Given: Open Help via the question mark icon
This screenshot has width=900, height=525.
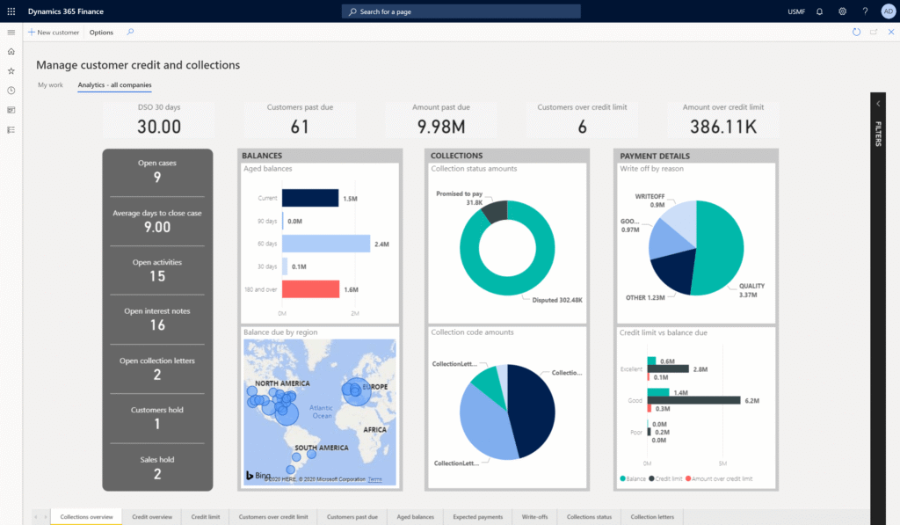Looking at the screenshot, I should (865, 11).
